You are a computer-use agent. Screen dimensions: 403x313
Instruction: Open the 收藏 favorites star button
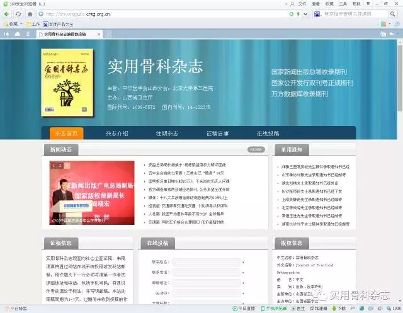(x=11, y=24)
